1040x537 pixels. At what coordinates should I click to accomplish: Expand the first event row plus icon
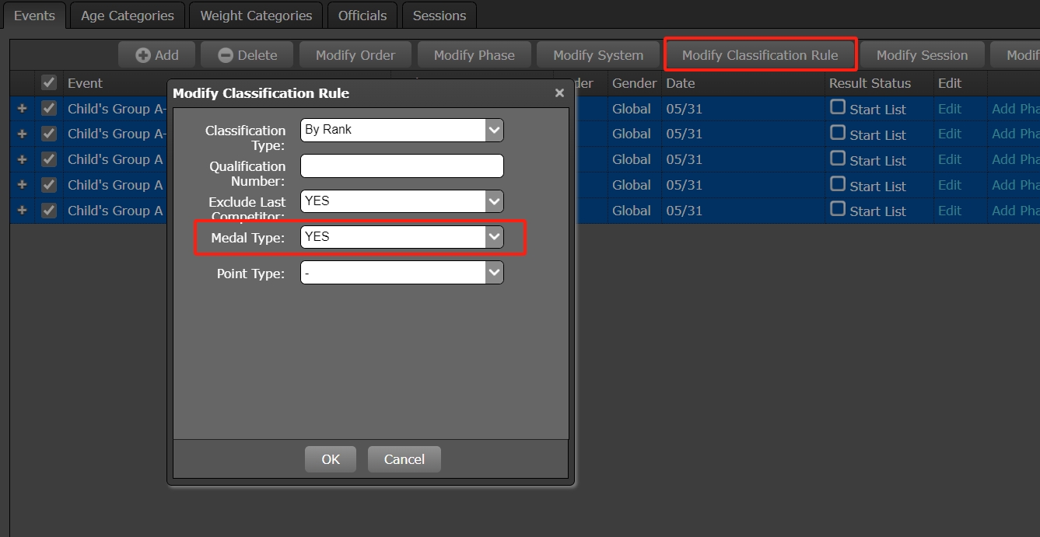click(22, 109)
